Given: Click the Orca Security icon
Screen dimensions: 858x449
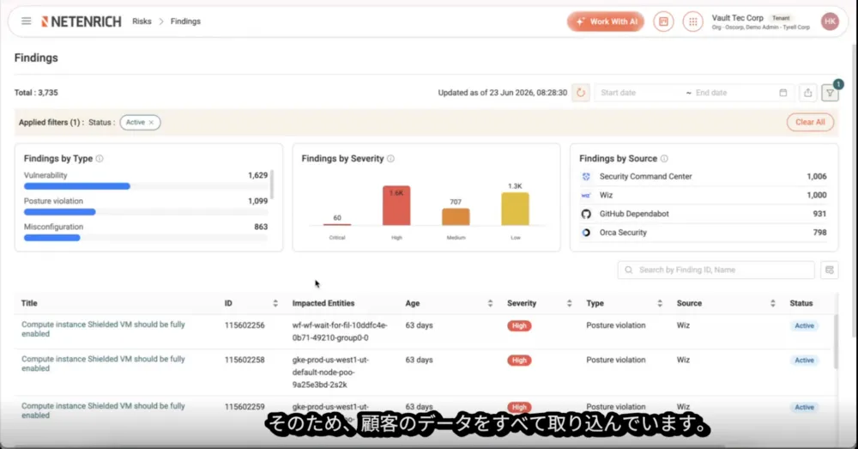Looking at the screenshot, I should click(x=586, y=232).
